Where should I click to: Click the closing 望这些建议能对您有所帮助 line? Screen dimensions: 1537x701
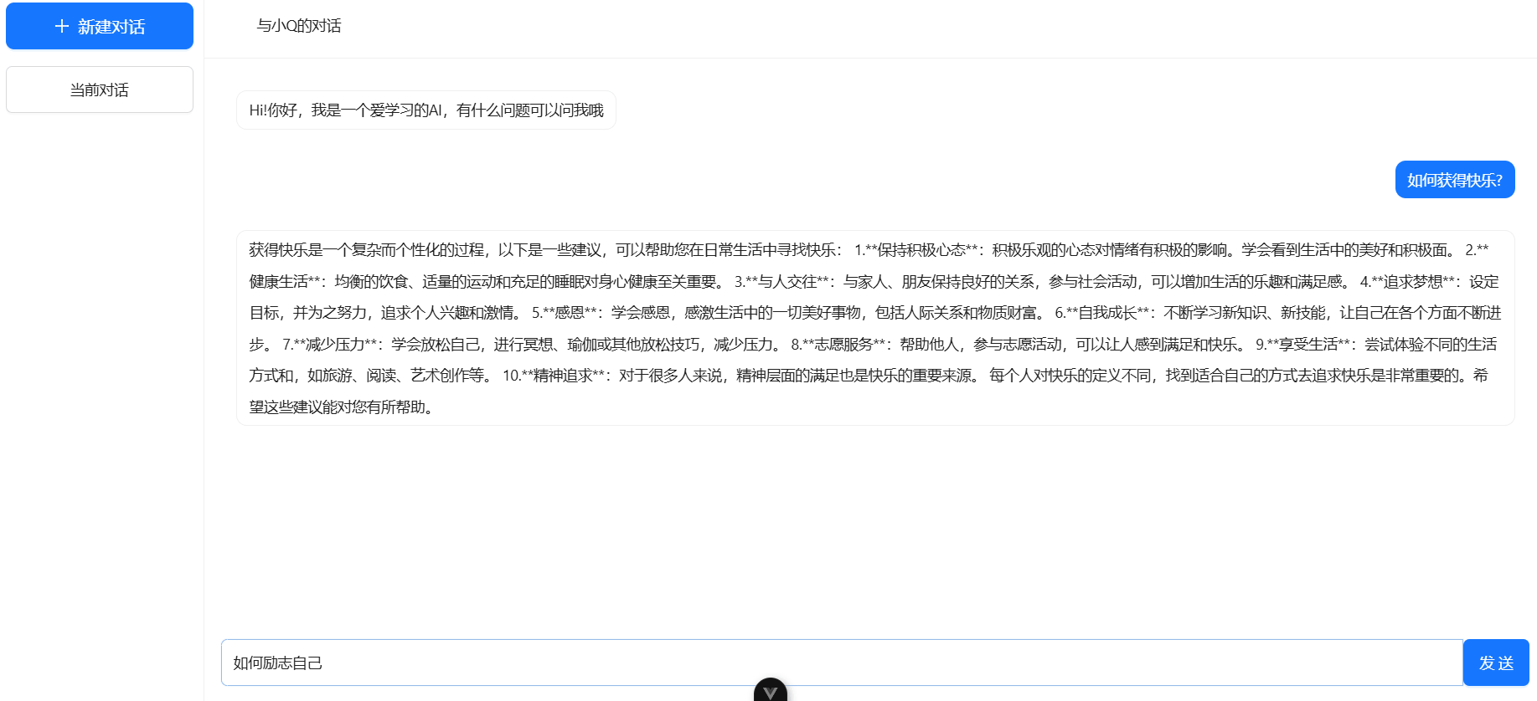341,407
